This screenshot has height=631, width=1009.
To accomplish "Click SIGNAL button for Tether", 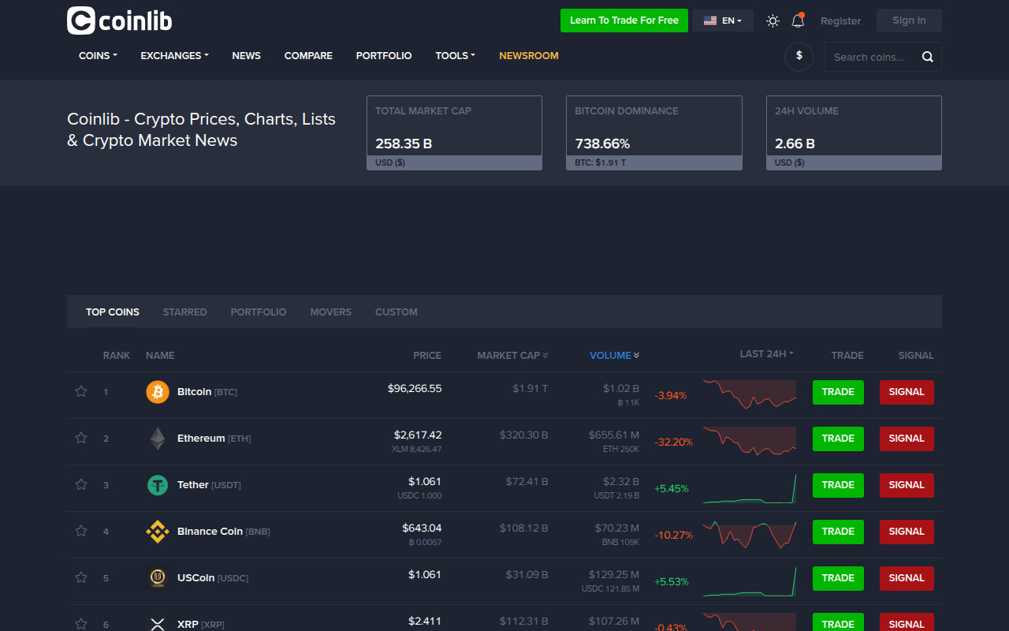I will (x=907, y=485).
